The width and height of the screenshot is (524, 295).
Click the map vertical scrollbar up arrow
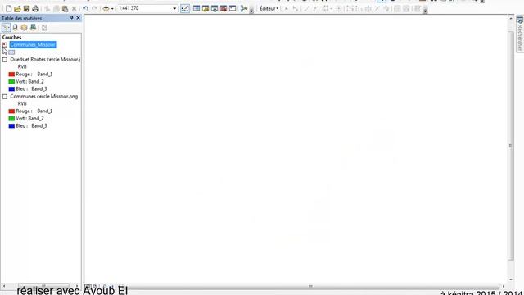[511, 18]
